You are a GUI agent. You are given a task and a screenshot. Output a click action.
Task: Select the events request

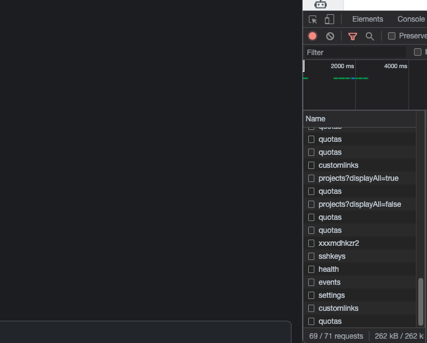point(360,282)
